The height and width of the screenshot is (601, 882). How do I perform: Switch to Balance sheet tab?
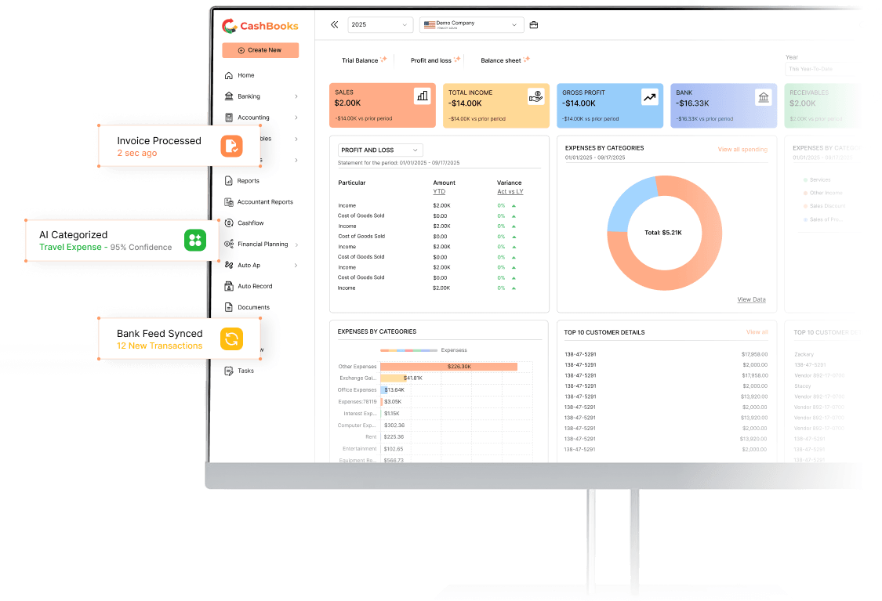click(x=501, y=60)
